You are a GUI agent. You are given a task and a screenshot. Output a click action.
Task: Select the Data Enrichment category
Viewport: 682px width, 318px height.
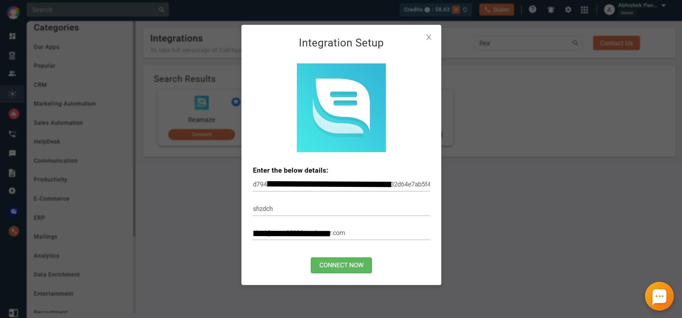click(57, 274)
